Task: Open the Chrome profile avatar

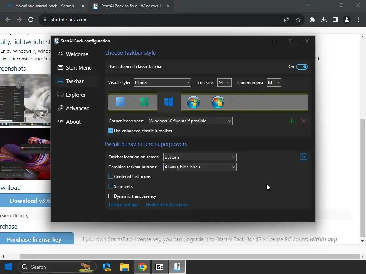Action: [x=347, y=20]
